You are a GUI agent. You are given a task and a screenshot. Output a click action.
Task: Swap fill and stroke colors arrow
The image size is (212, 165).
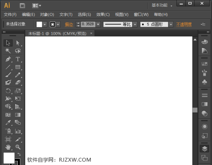tap(19, 154)
